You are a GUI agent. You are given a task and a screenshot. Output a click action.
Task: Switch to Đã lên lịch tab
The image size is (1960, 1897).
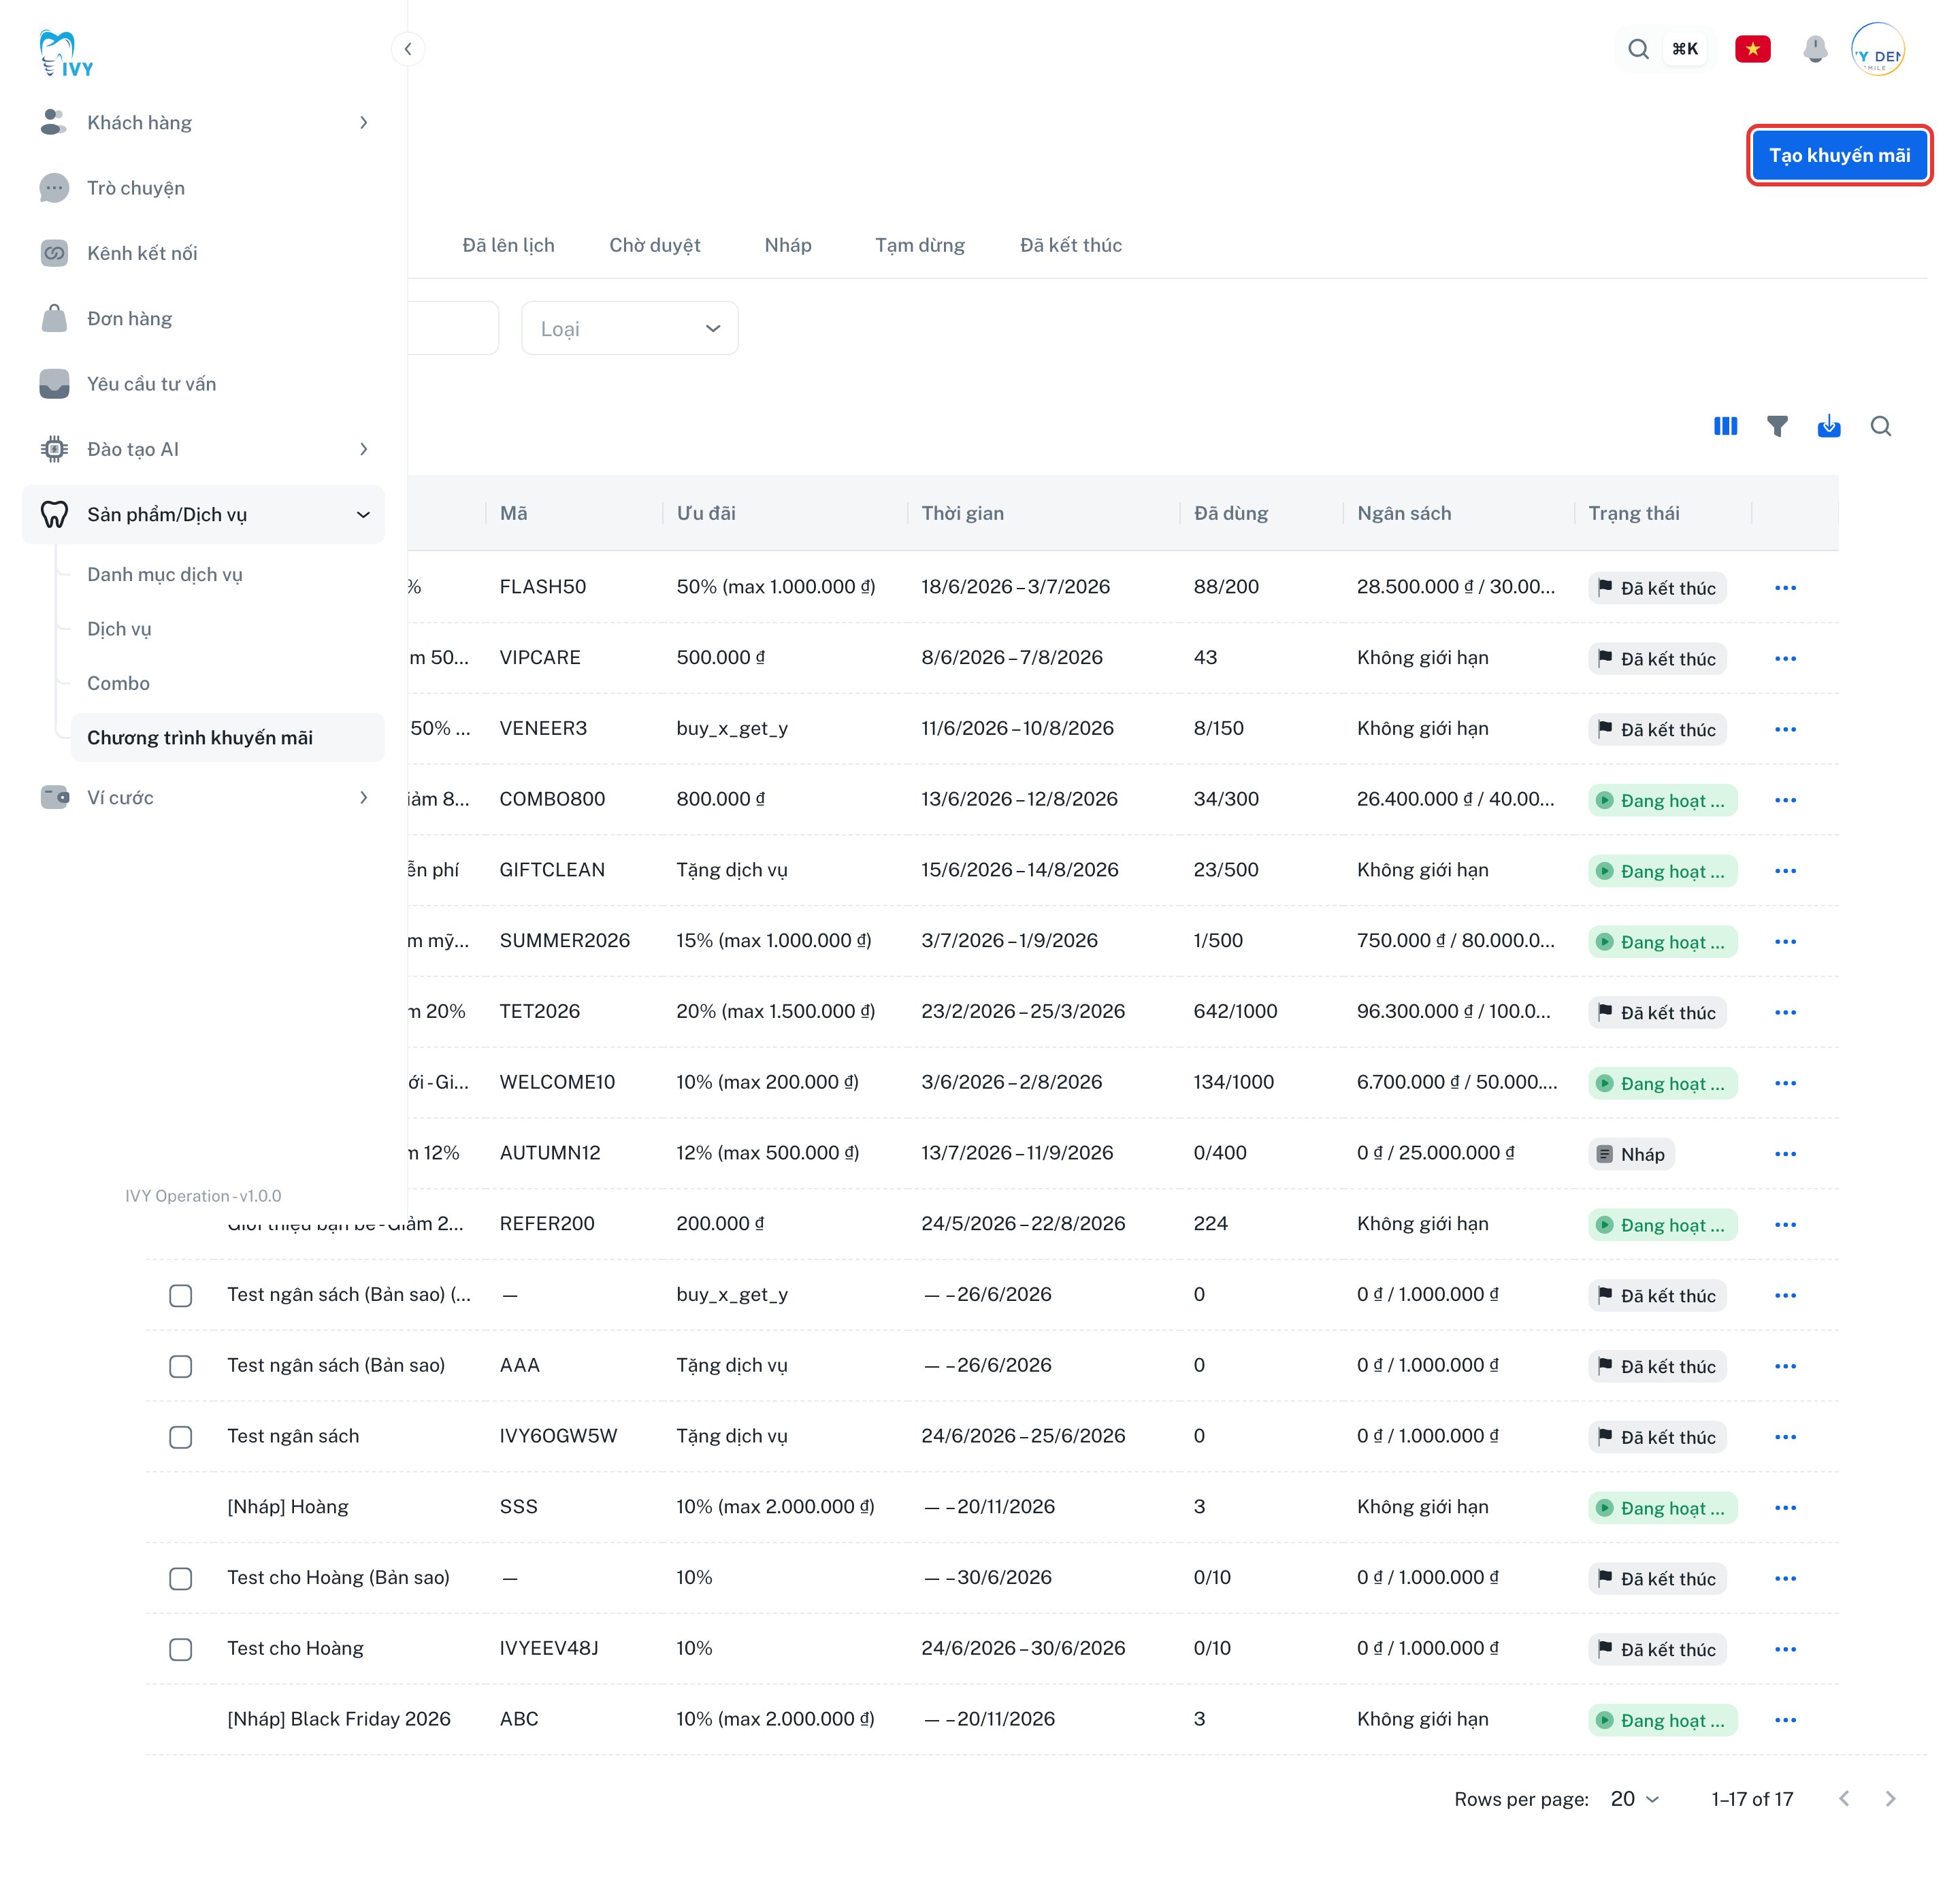[x=508, y=245]
